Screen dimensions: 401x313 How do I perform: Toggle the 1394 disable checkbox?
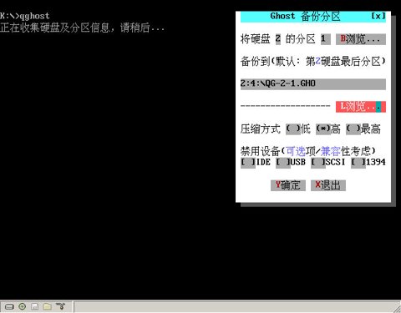point(358,162)
